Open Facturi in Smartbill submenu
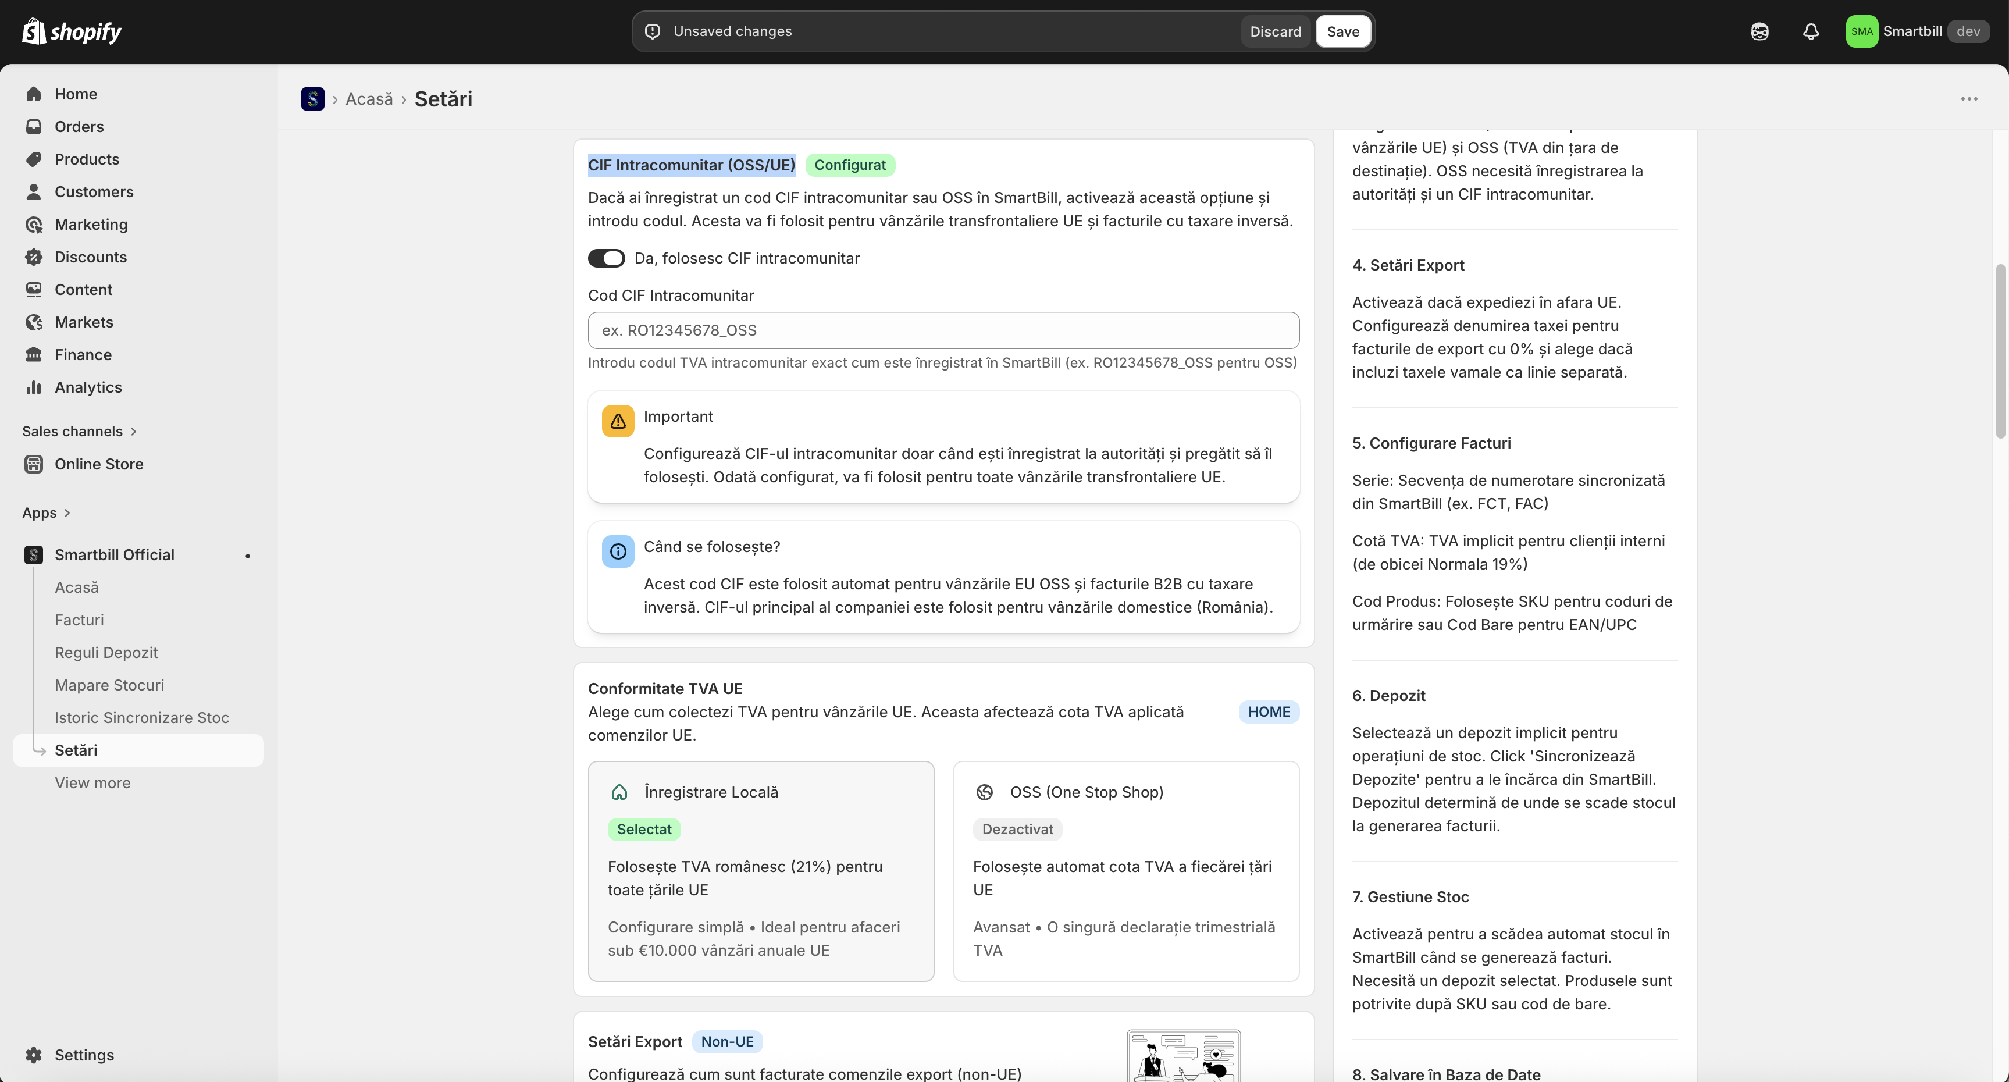 click(x=79, y=620)
